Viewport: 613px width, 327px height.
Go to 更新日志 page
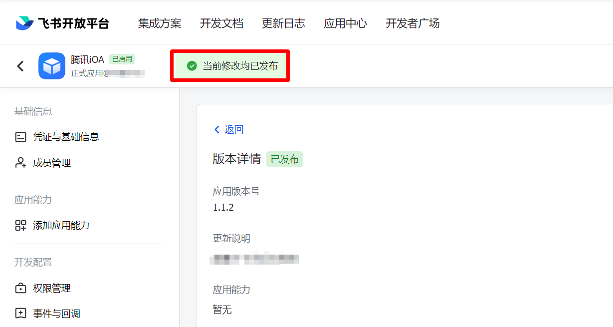coord(283,23)
